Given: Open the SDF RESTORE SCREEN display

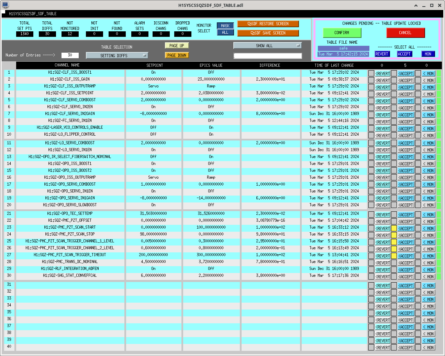Looking at the screenshot, I should click(x=268, y=24).
